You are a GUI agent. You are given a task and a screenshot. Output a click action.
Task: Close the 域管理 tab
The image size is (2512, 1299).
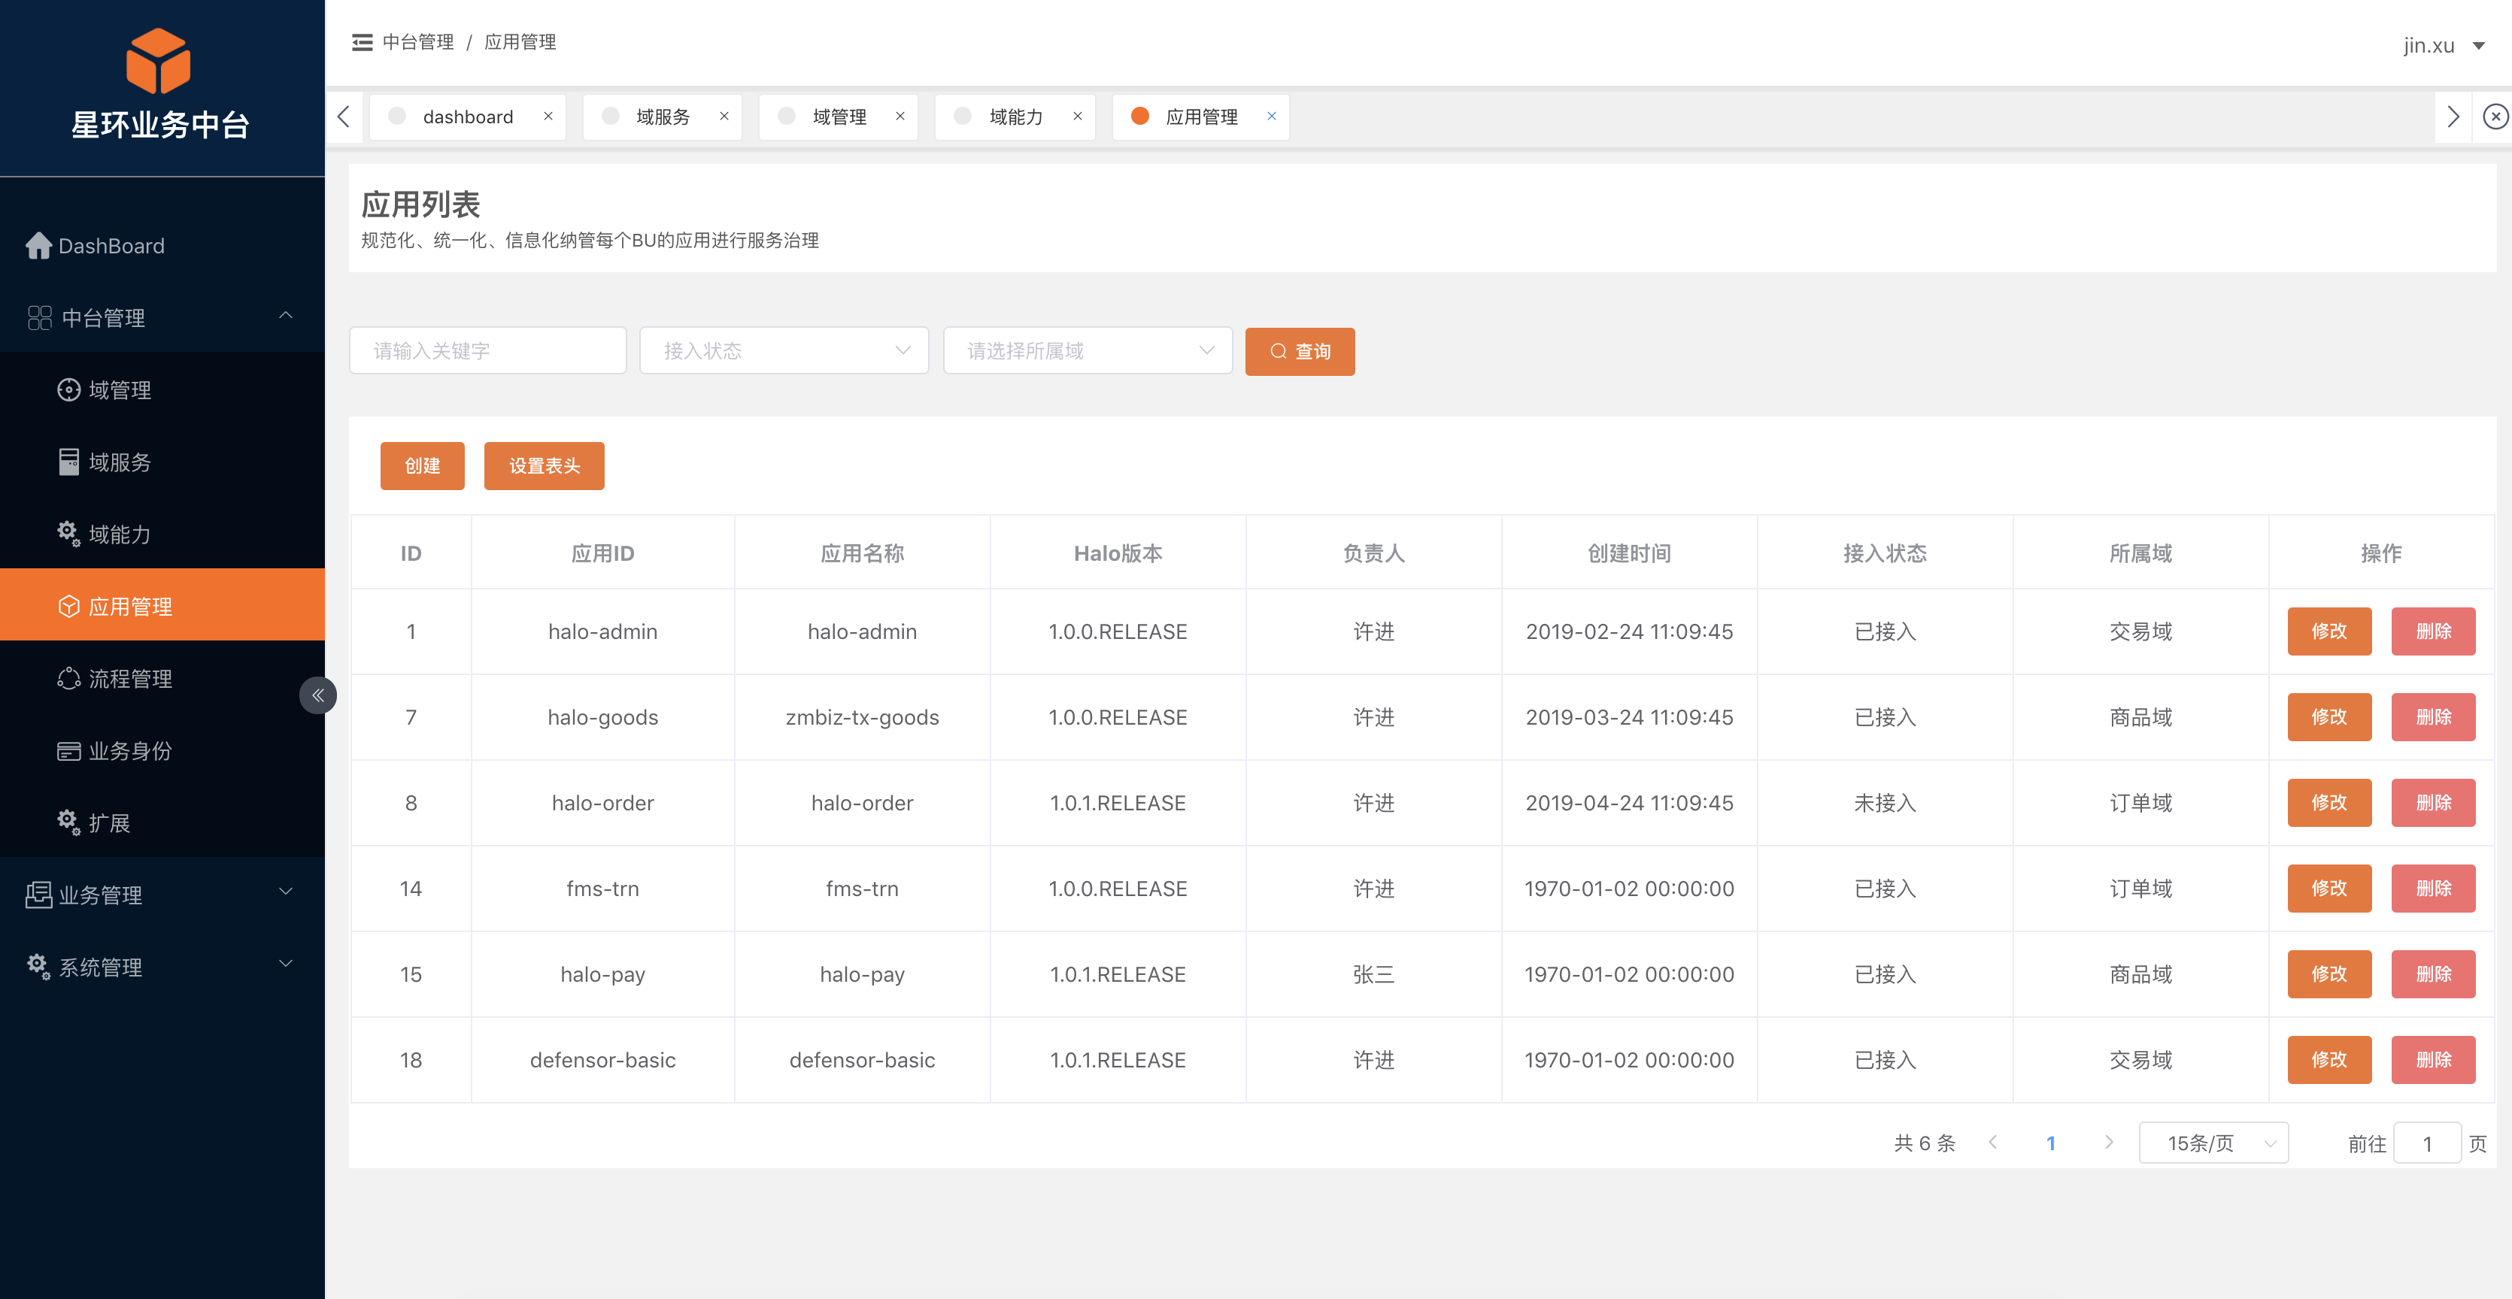[900, 116]
